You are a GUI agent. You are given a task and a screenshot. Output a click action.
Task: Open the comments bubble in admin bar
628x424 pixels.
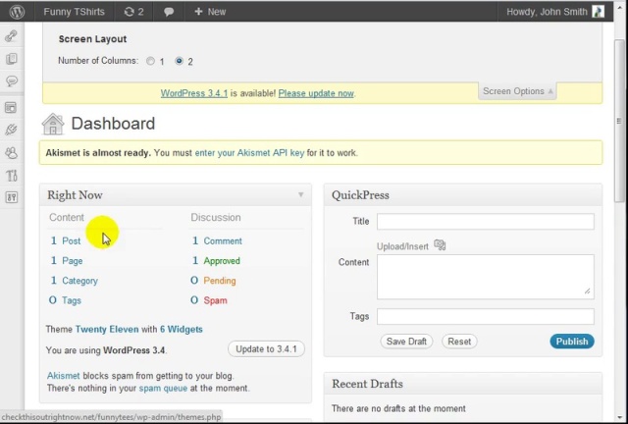pos(169,12)
